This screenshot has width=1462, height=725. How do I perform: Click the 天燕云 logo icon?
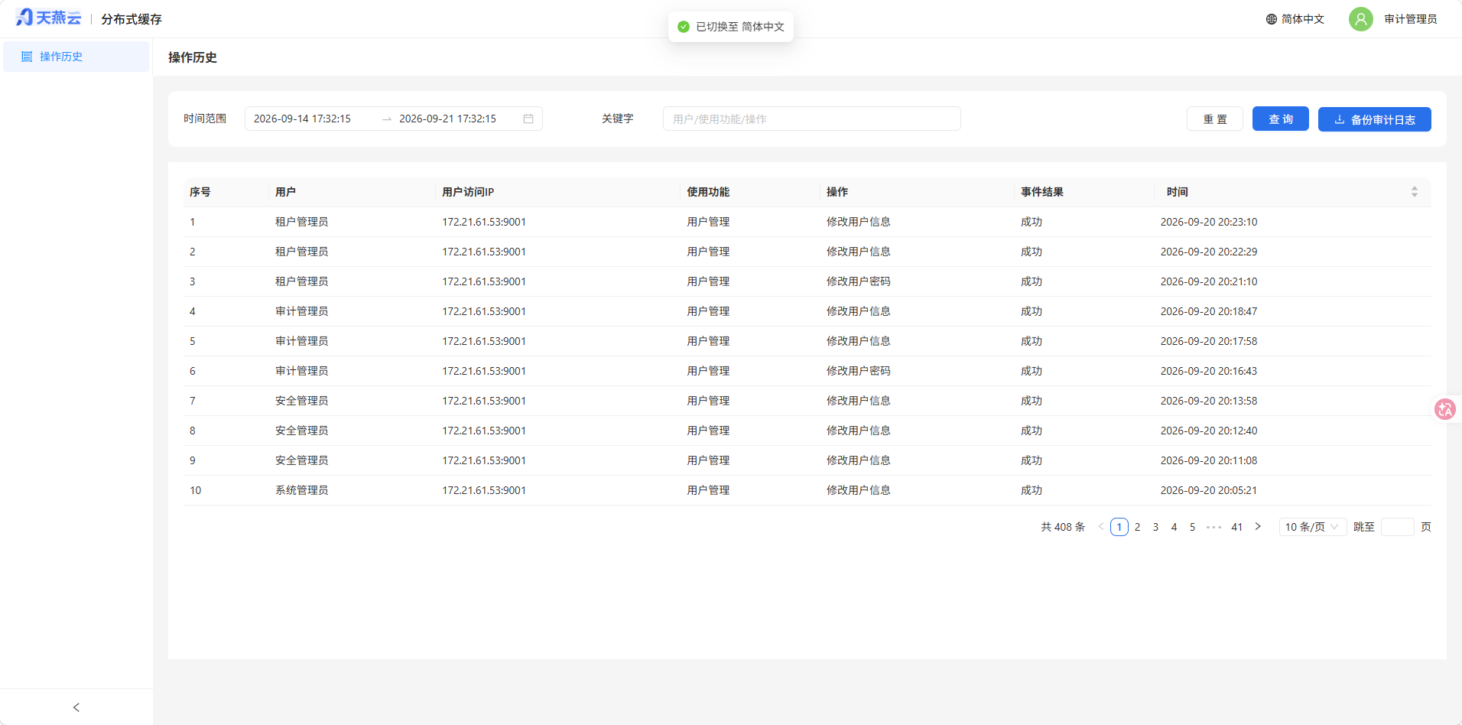click(47, 18)
